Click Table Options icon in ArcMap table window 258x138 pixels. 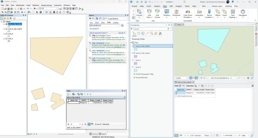(x=68, y=94)
